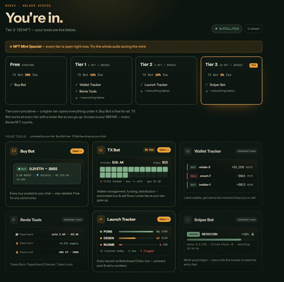284x282 pixels.
Task: Click the insider-1 BUY row
Action: tap(221, 185)
